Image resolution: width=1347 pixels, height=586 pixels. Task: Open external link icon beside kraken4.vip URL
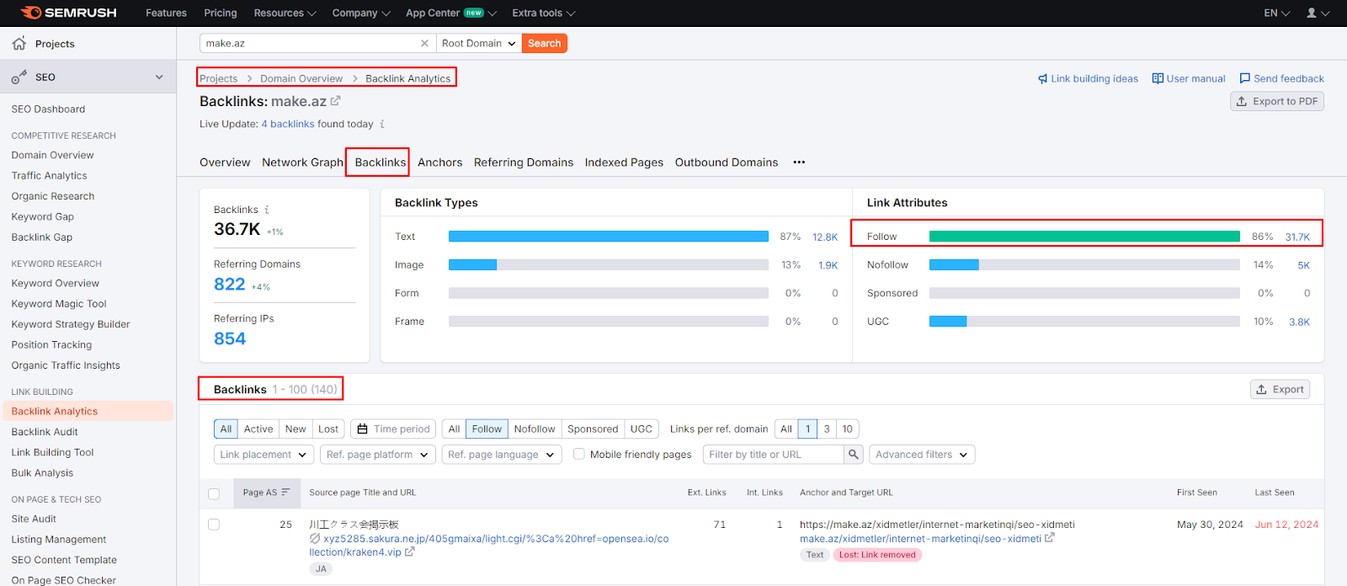[x=410, y=552]
